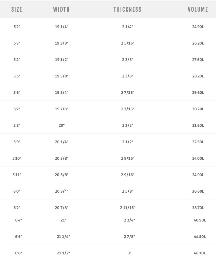216x262 pixels.
Task: Click the THICKNESS column header
Action: pos(127,10)
